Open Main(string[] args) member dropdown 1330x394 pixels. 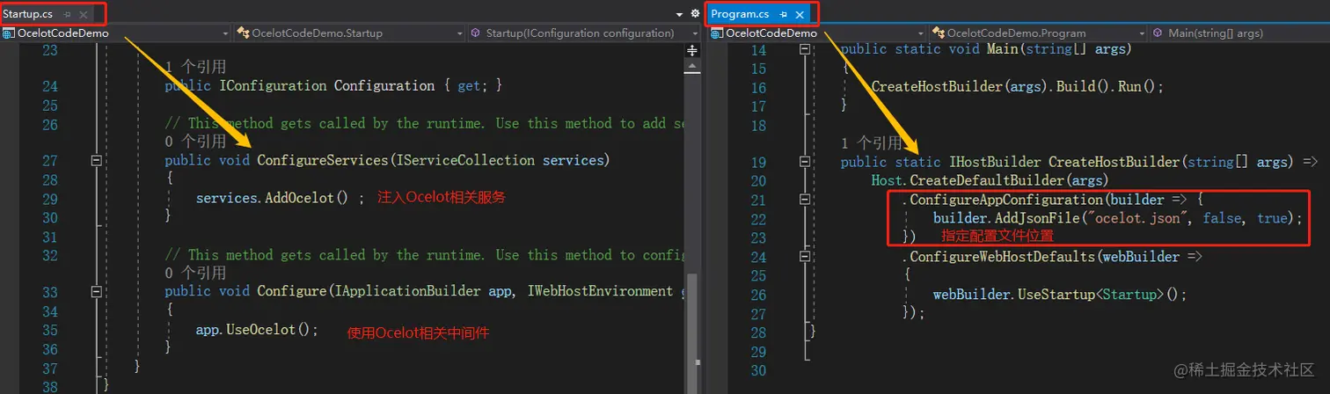1239,33
